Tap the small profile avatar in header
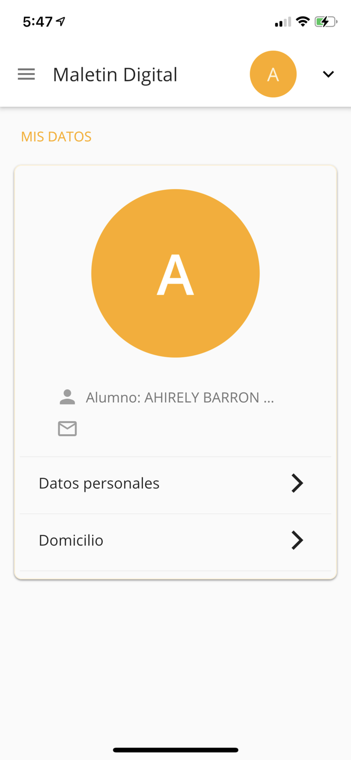351x760 pixels. tap(273, 74)
